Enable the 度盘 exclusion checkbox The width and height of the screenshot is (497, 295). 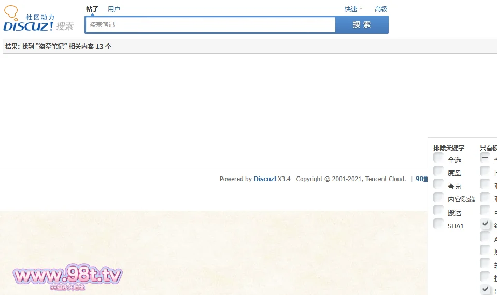click(438, 171)
